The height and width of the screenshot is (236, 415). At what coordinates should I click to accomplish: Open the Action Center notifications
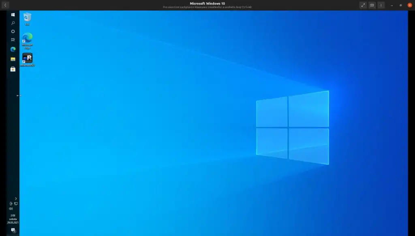(13, 230)
